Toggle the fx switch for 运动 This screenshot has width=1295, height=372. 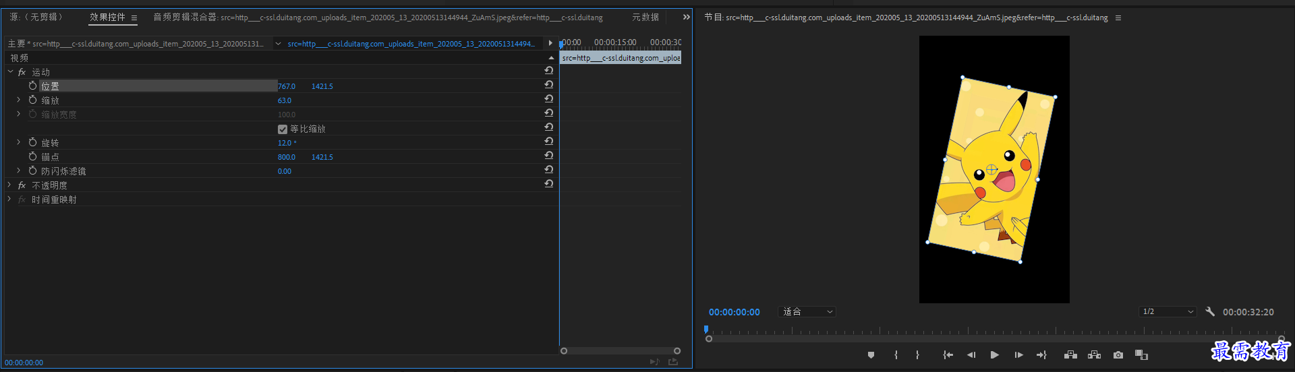click(22, 72)
